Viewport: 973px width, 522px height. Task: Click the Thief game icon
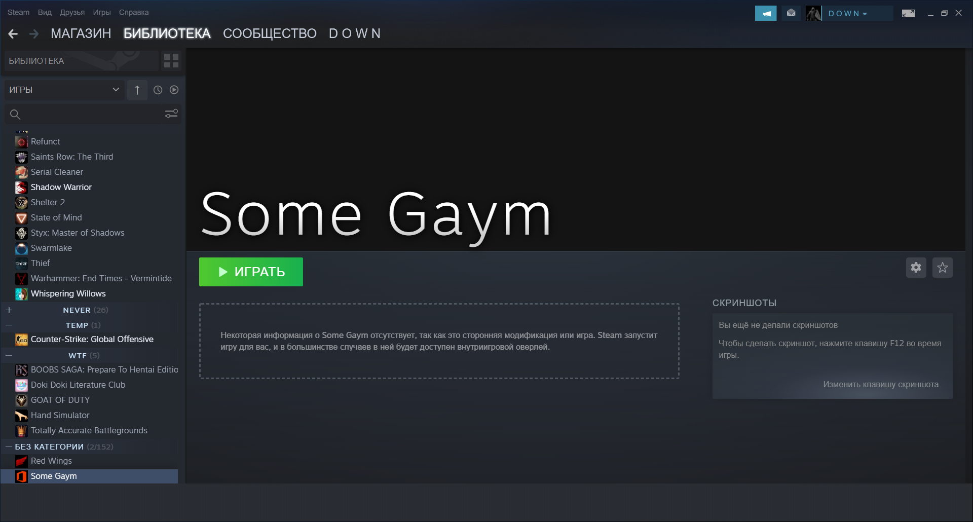(x=21, y=264)
